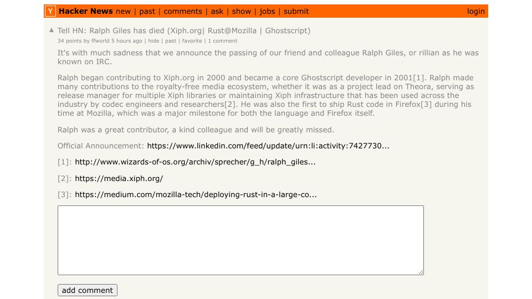This screenshot has height=299, width=532.
Task: Open the ask section
Action: [x=217, y=11]
